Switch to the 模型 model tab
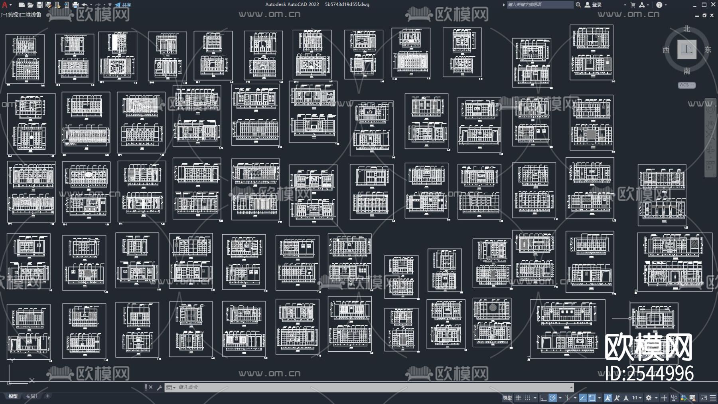The height and width of the screenshot is (404, 718). [13, 396]
